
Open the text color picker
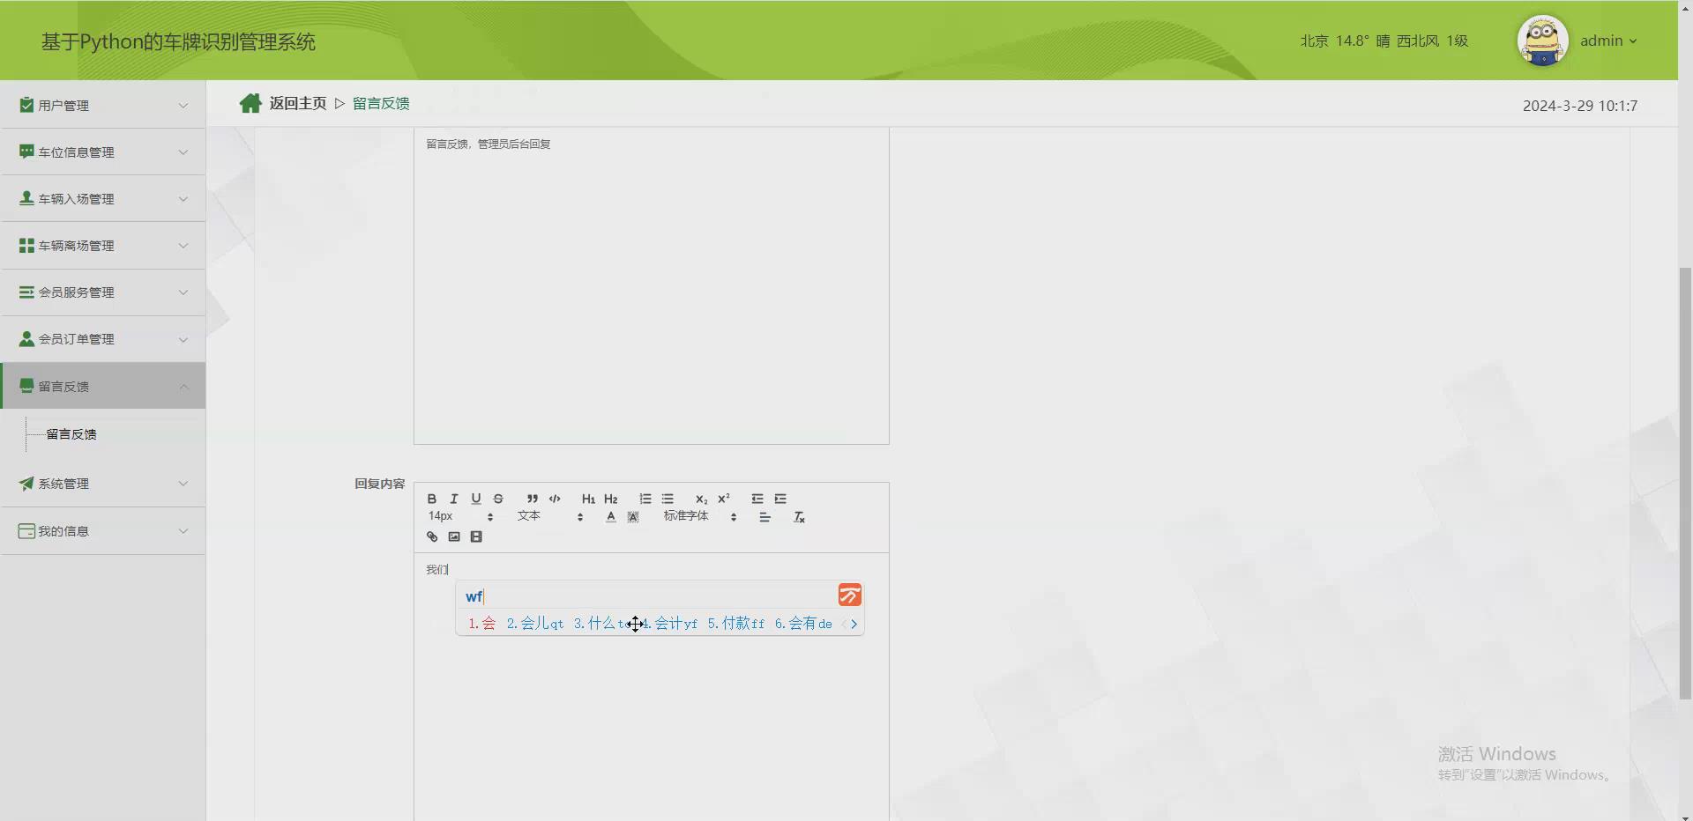[611, 517]
